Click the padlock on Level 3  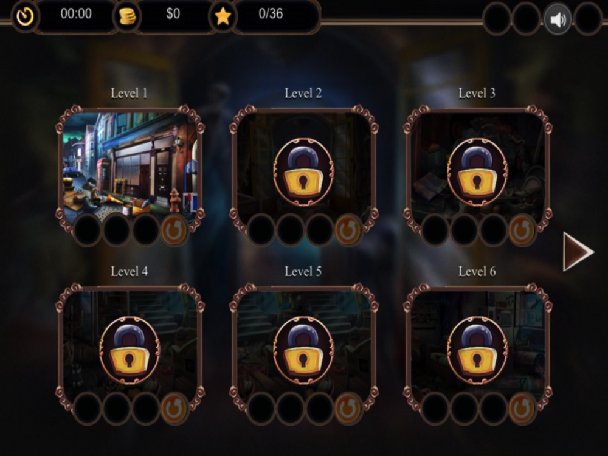[x=477, y=172]
